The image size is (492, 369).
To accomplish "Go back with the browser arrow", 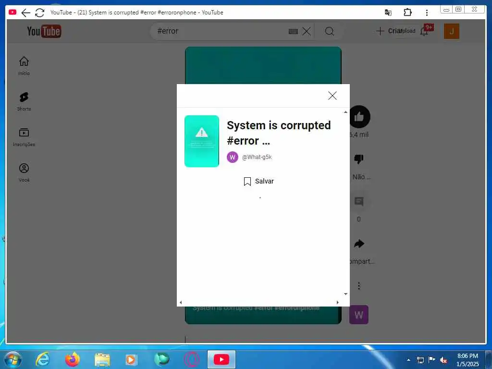I will 25,12.
